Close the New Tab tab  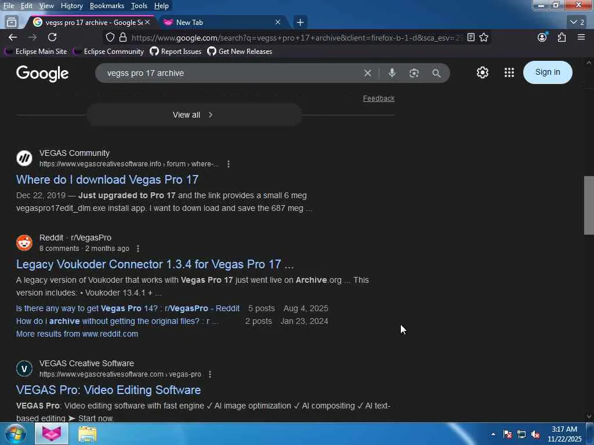[278, 23]
